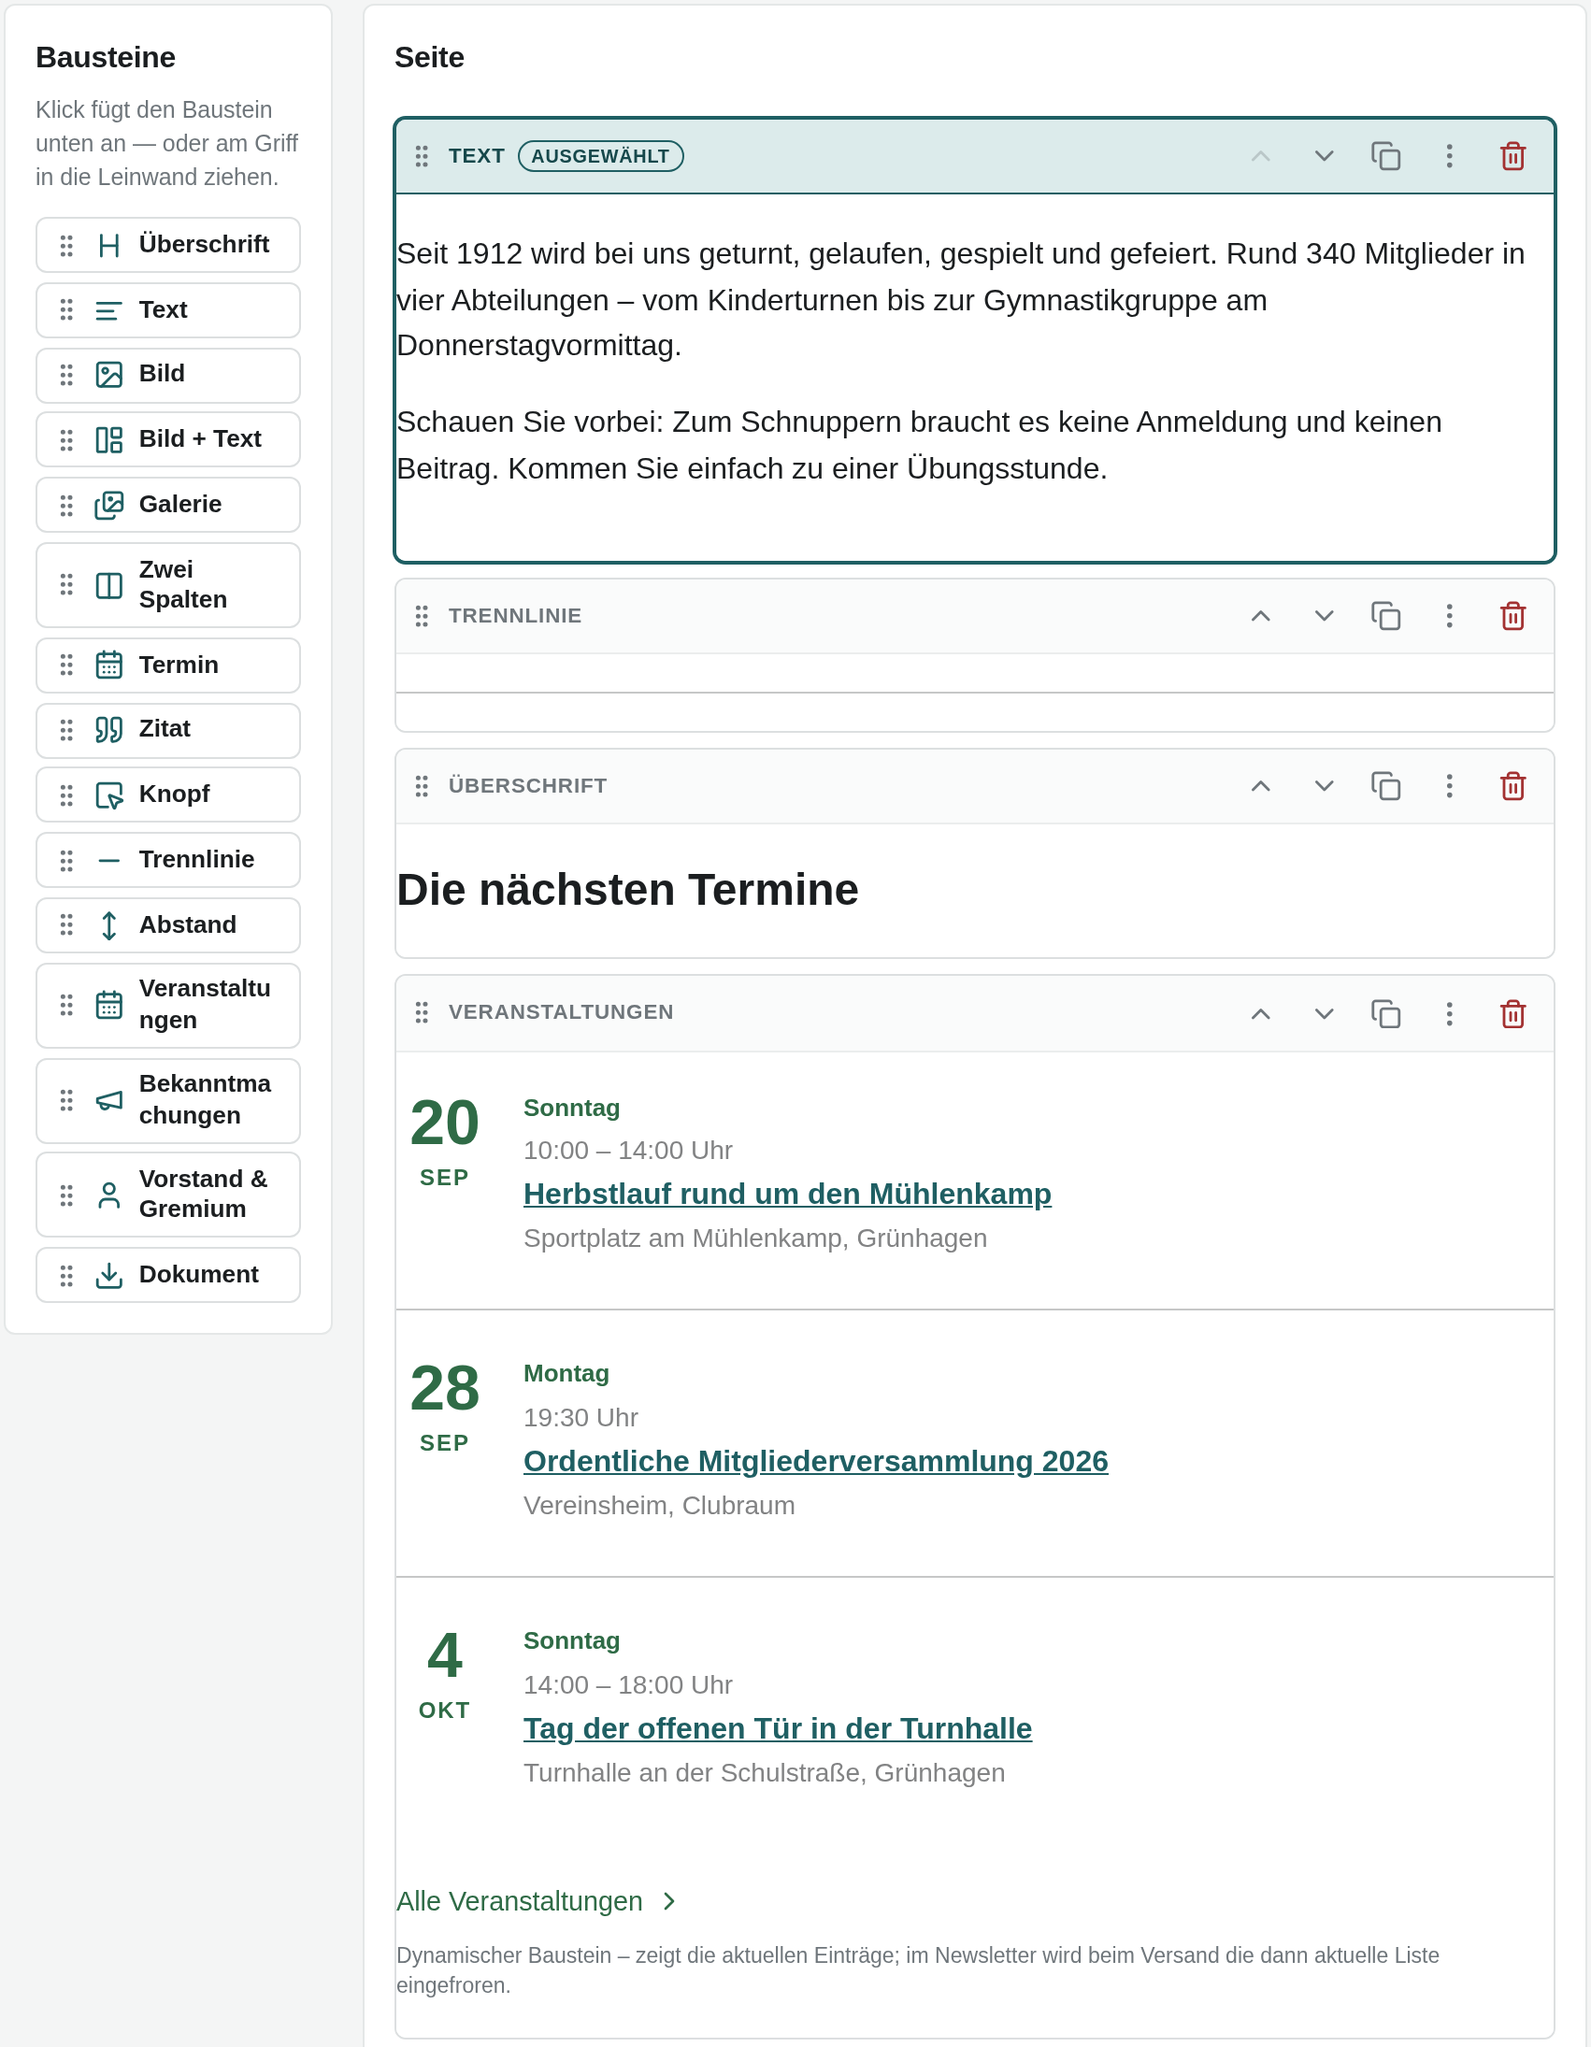Add a Dokument download block

click(x=168, y=1275)
